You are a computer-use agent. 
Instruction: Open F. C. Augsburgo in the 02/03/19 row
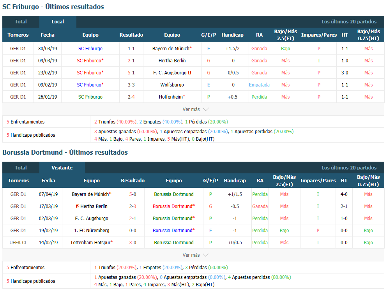[x=92, y=219]
